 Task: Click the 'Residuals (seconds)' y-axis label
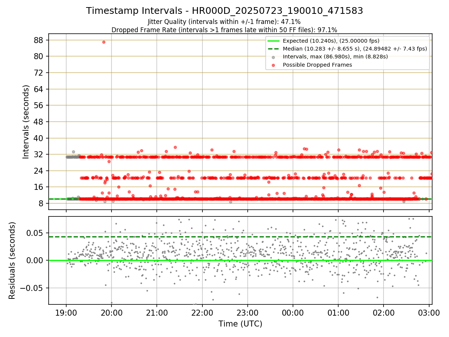click(x=12, y=260)
